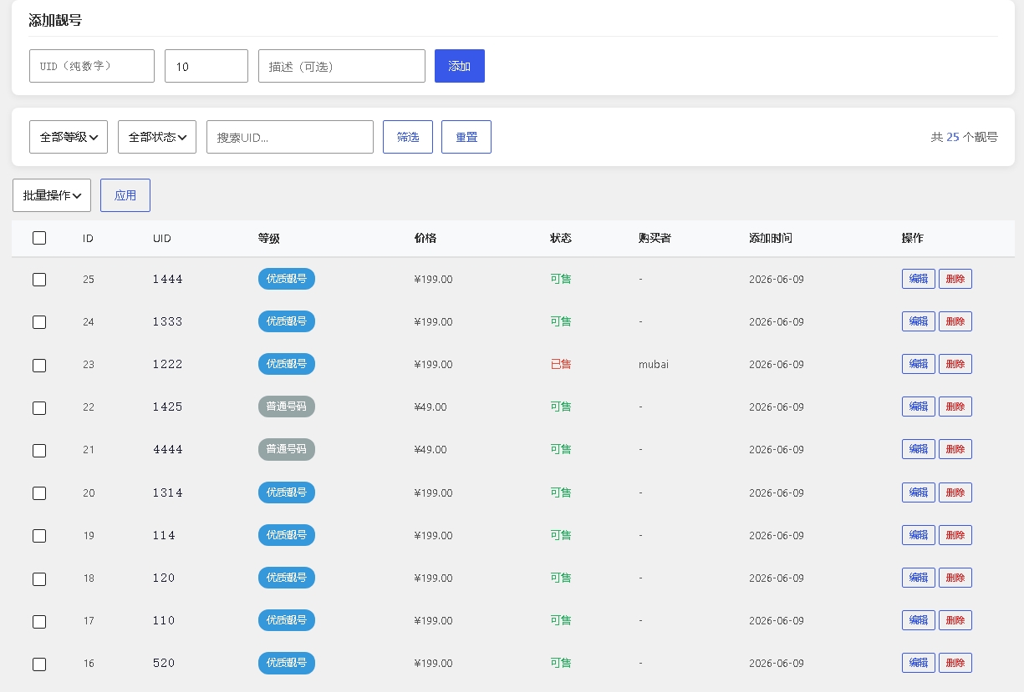The height and width of the screenshot is (692, 1024).
Task: Delete the row with UID 1425
Action: pyautogui.click(x=955, y=407)
